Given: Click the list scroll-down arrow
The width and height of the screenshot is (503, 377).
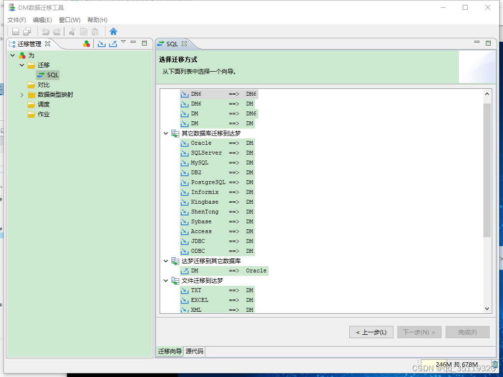Looking at the screenshot, I should 487,309.
